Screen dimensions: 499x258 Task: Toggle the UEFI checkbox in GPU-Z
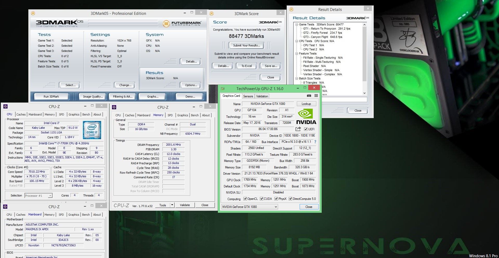click(x=306, y=129)
